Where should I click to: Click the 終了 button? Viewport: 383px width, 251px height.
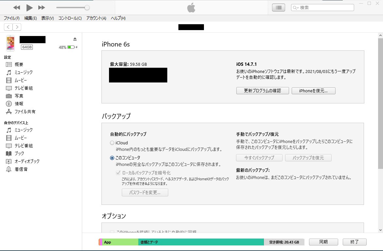coord(355,242)
